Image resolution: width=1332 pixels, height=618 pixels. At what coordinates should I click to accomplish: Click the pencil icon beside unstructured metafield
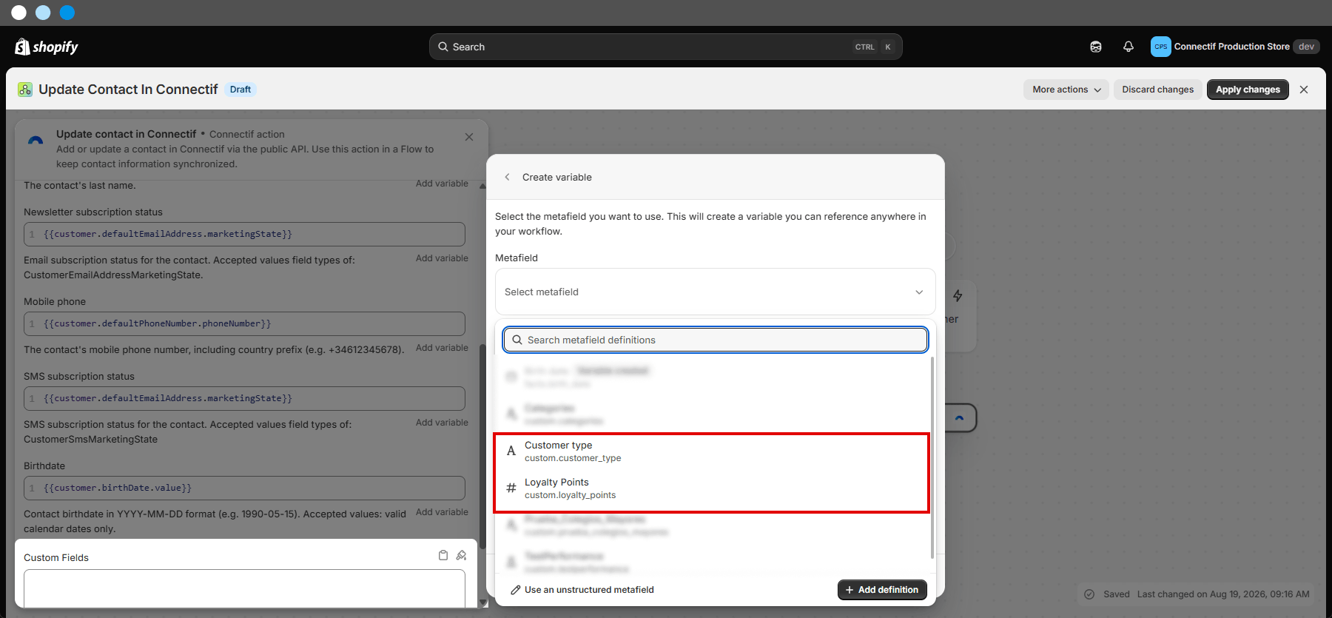click(516, 590)
